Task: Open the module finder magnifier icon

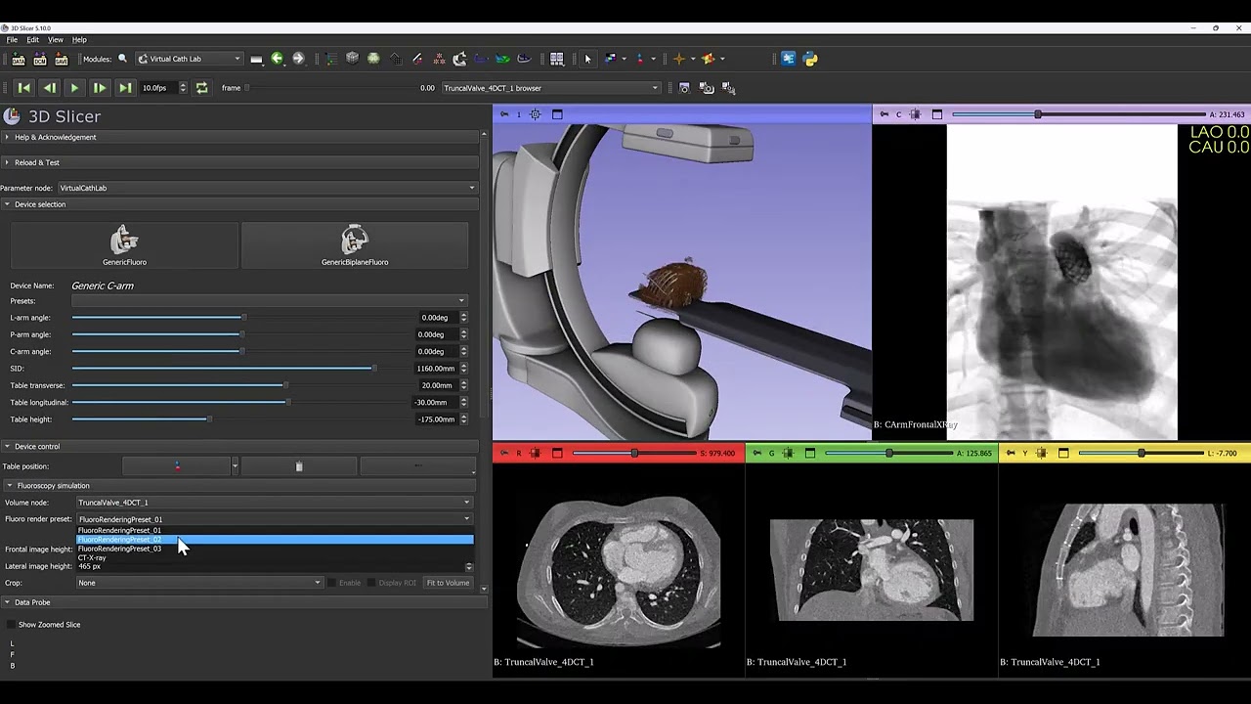Action: tap(122, 59)
